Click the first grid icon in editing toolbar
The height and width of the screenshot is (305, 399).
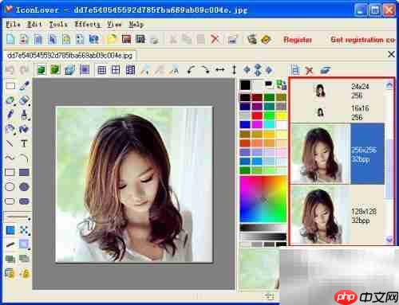[x=101, y=70]
